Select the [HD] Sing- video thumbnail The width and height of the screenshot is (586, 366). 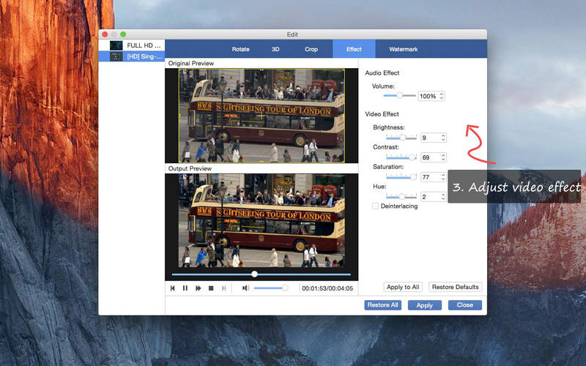[116, 56]
